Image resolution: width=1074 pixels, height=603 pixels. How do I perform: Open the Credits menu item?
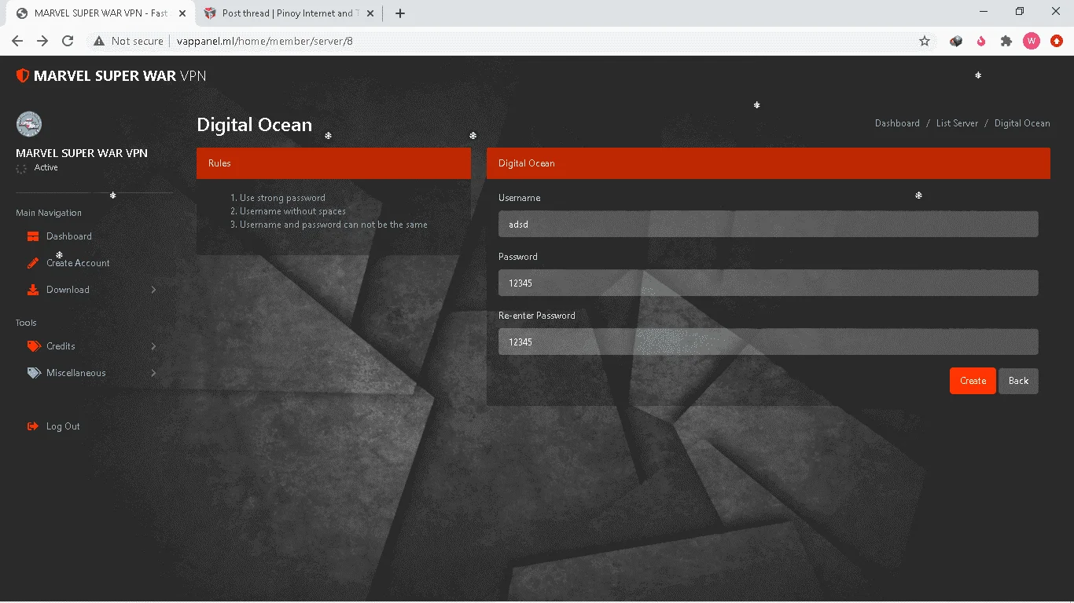pyautogui.click(x=61, y=346)
